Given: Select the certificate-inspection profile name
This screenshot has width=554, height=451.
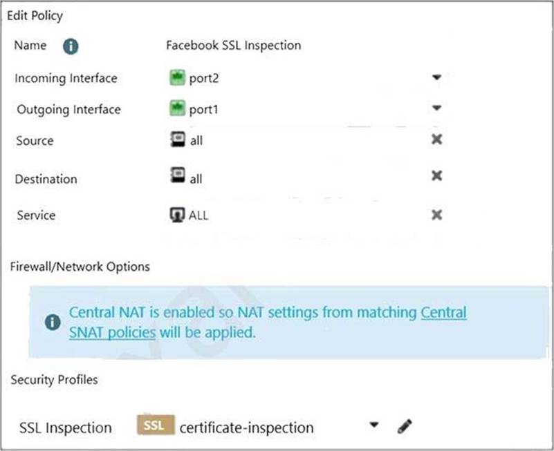Looking at the screenshot, I should pos(246,428).
